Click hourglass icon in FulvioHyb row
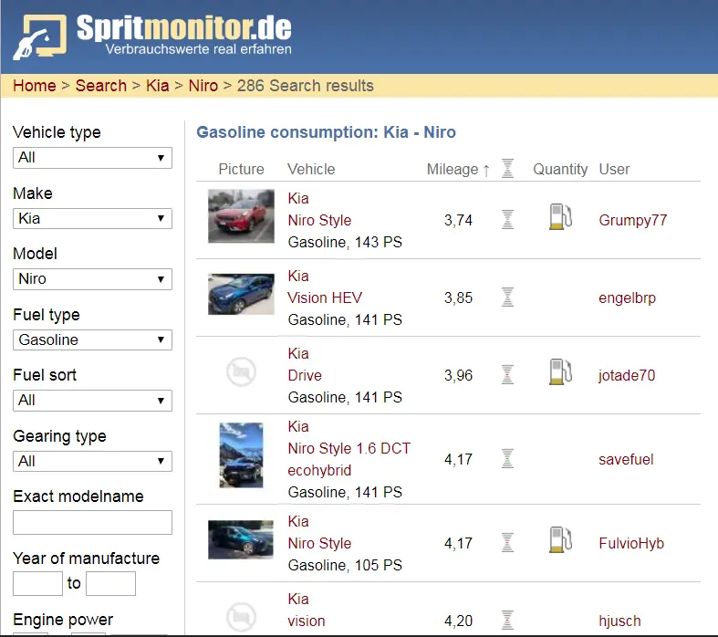 pyautogui.click(x=507, y=543)
